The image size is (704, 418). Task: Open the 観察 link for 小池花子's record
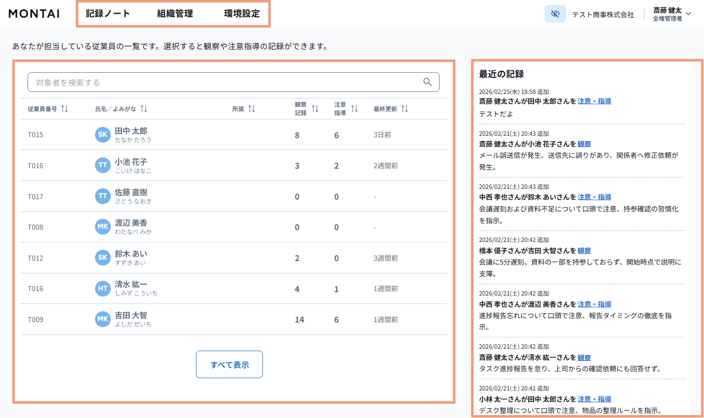coord(584,144)
